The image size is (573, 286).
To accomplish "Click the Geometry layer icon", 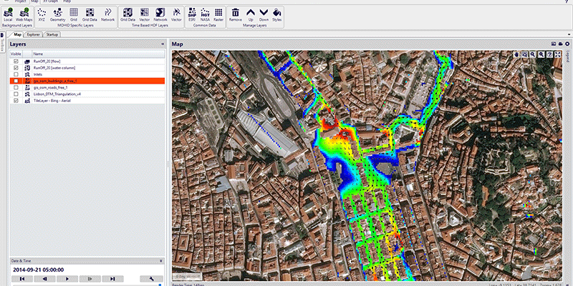I will coord(58,14).
